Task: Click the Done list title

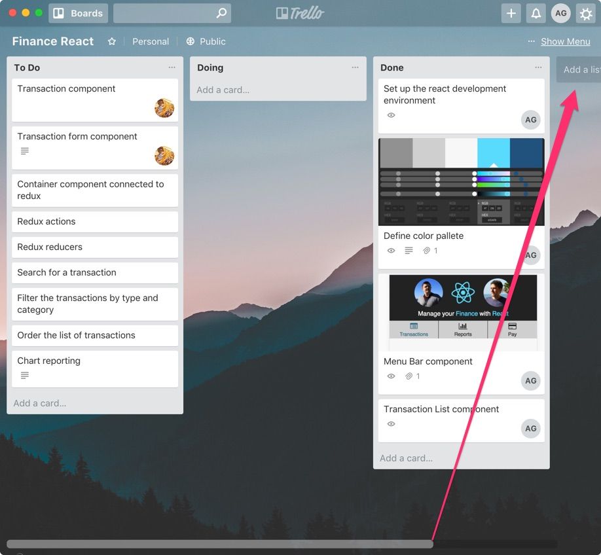Action: tap(392, 67)
